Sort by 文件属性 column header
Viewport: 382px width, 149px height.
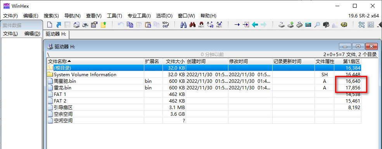point(324,61)
